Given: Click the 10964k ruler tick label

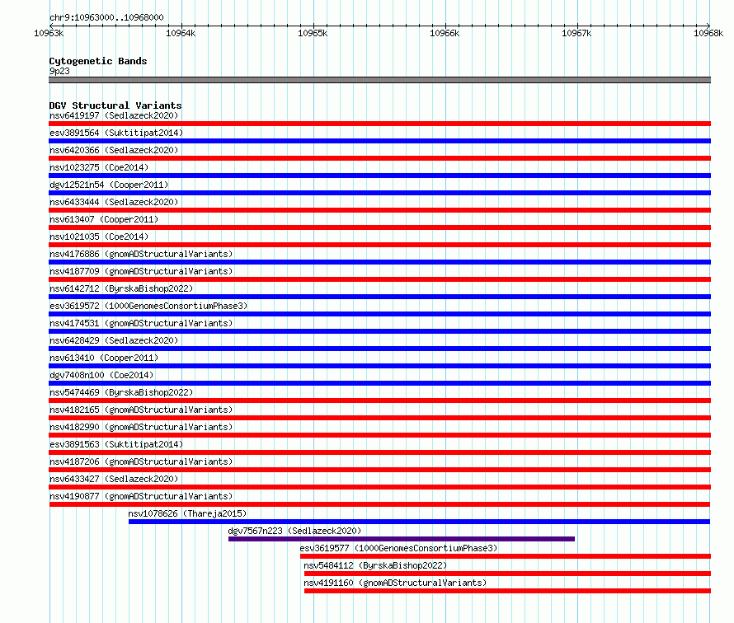Looking at the screenshot, I should pos(181,33).
